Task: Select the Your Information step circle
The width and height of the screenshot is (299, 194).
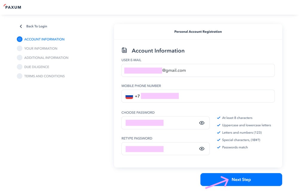Action: click(x=20, y=48)
